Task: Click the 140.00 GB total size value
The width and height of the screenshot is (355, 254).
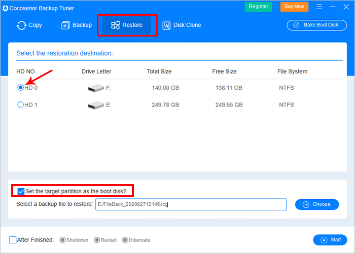Action: (x=165, y=88)
